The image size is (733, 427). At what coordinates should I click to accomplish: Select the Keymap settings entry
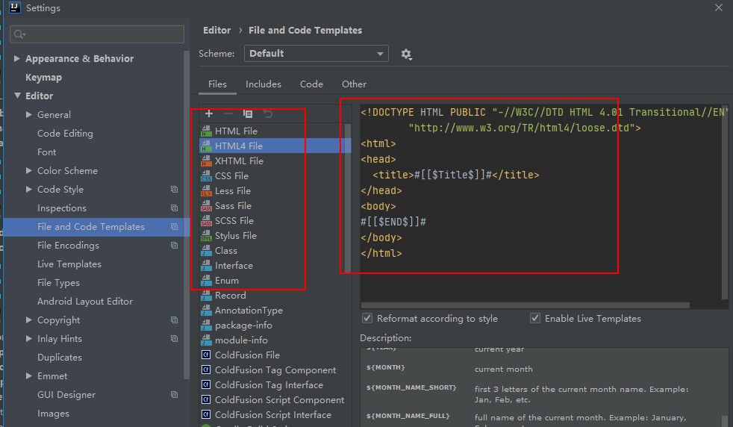[43, 78]
